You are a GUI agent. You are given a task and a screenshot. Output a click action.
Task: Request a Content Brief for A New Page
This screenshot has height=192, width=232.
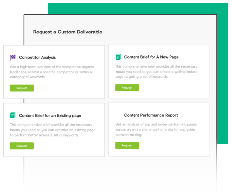pos(127,88)
